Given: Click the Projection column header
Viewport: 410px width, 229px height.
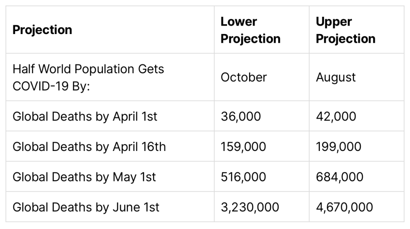Looking at the screenshot, I should [42, 30].
